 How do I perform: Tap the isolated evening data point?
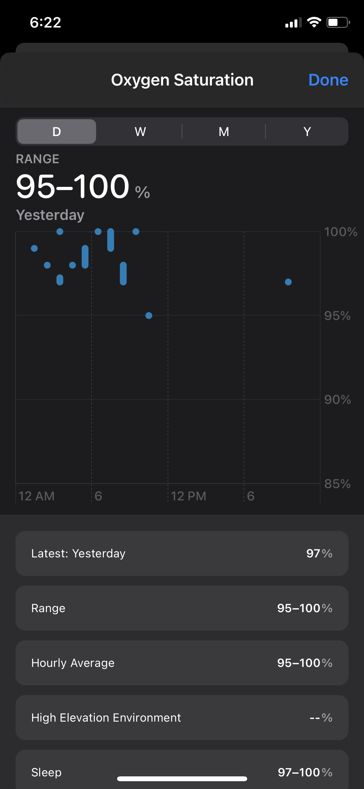pos(288,282)
